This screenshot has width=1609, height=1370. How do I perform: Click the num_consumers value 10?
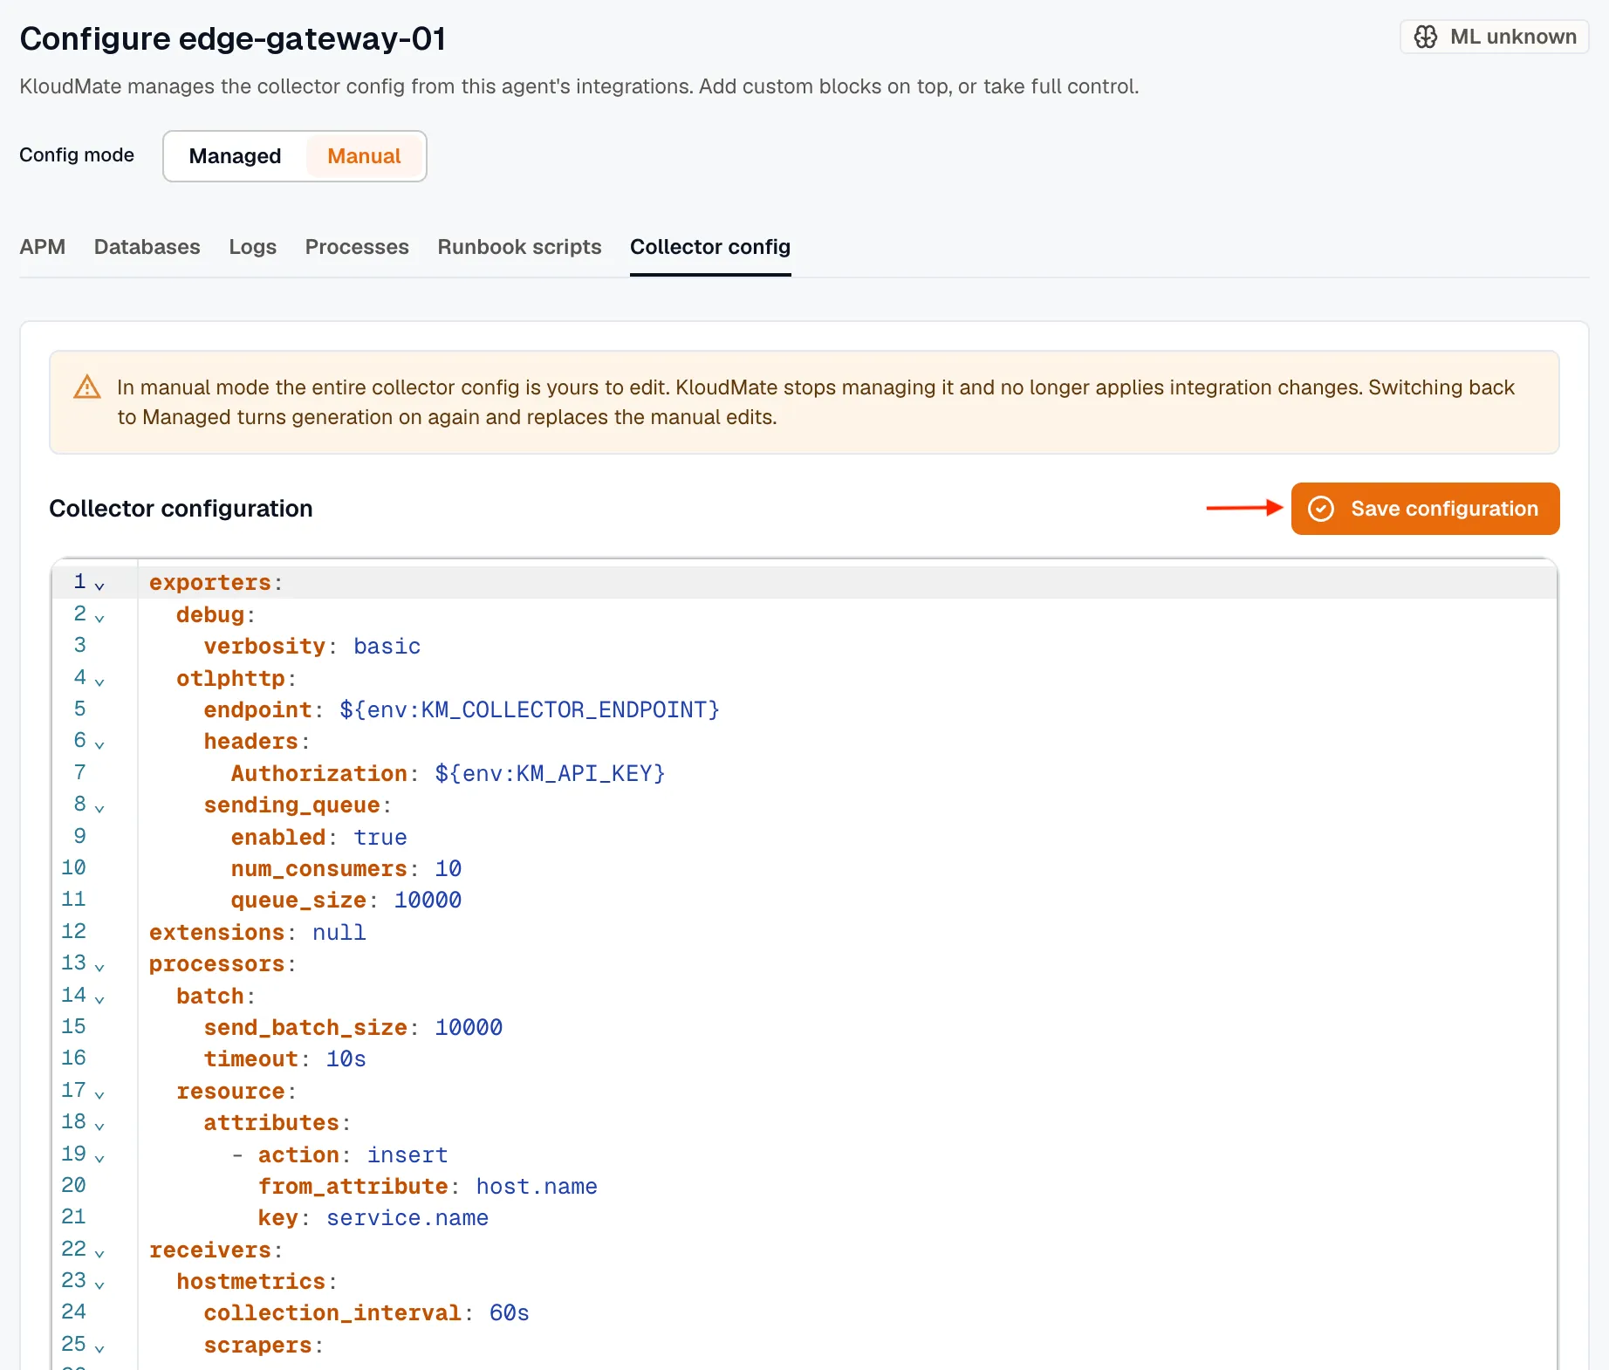coord(448,868)
